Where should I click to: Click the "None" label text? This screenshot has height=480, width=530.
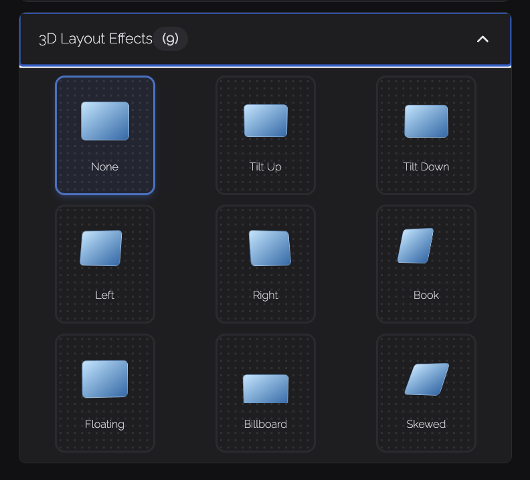105,167
